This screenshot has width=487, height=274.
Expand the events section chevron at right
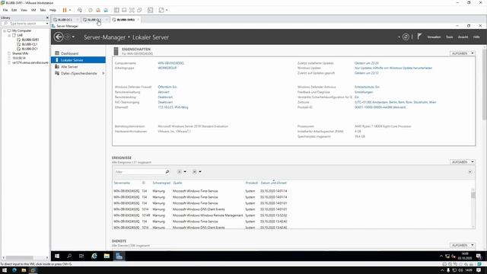click(x=470, y=172)
